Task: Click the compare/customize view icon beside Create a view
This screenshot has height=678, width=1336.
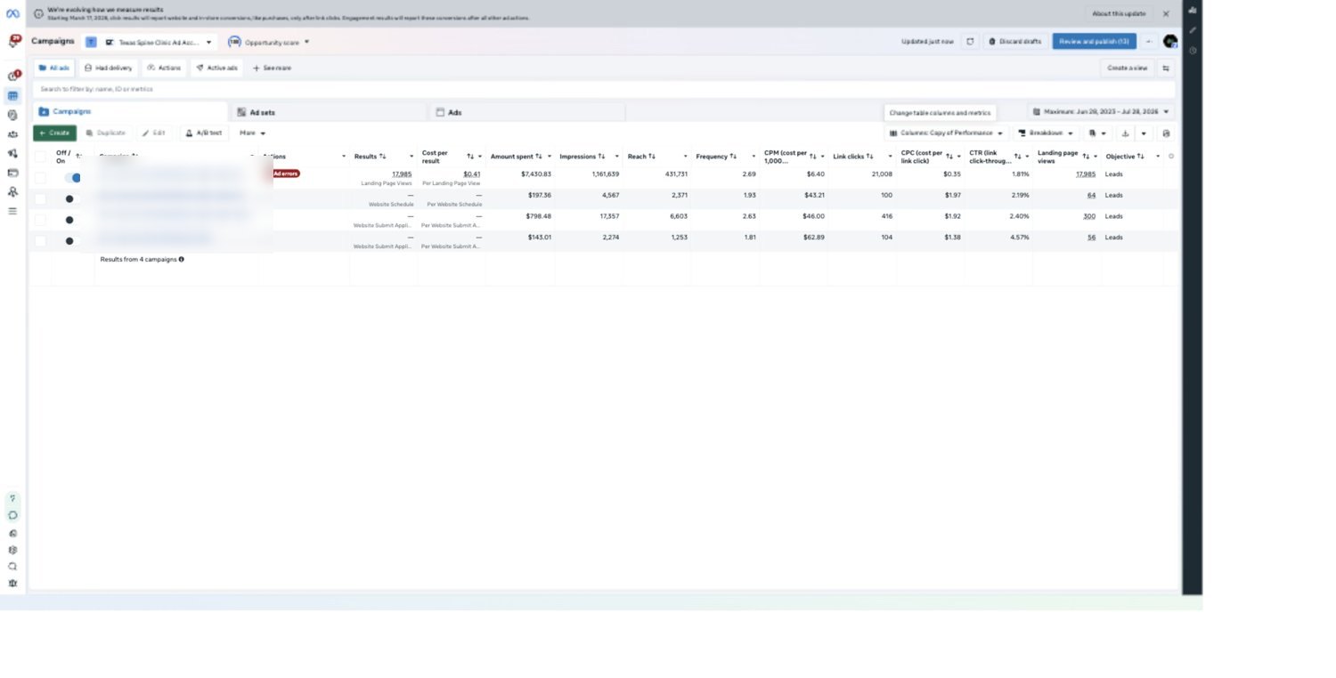Action: (x=1166, y=68)
